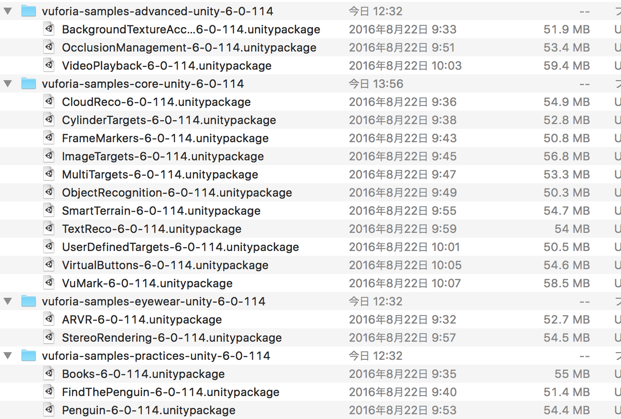Click the vuforia-samples-eyewear-unity folder icon

(x=29, y=302)
